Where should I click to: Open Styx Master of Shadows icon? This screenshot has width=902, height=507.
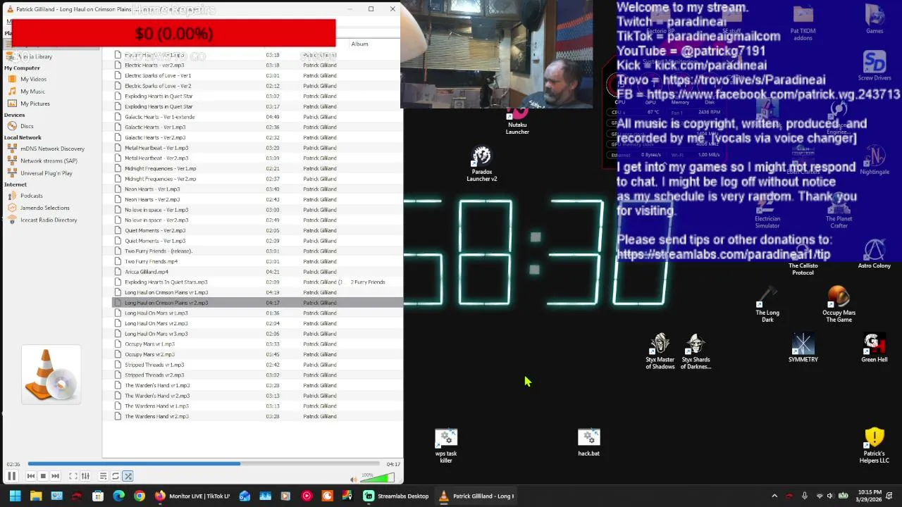click(x=660, y=351)
